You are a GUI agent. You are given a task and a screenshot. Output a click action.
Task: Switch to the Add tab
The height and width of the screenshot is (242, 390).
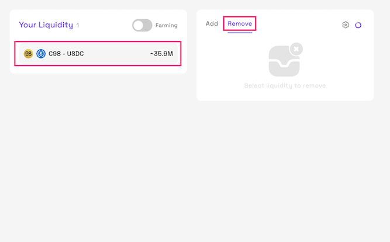pos(212,24)
